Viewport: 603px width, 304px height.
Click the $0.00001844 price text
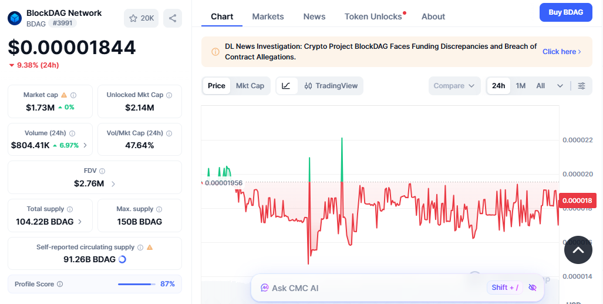pos(72,48)
